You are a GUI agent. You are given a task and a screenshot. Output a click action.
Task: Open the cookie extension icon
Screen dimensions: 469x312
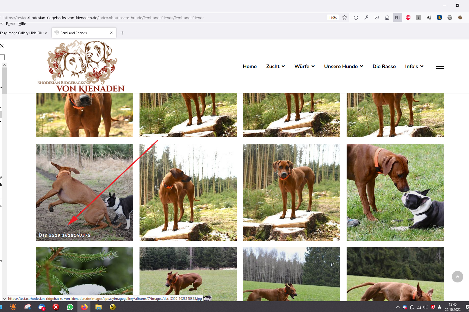[x=460, y=18]
